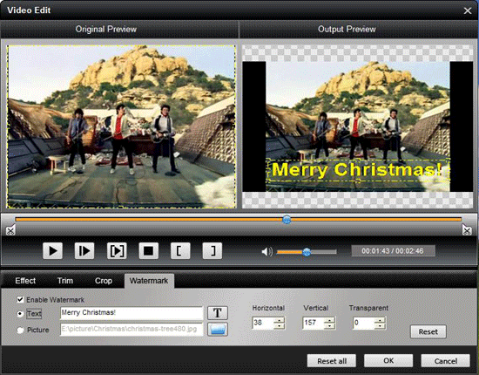
Task: Click the right scissors trim marker
Action: 467,229
